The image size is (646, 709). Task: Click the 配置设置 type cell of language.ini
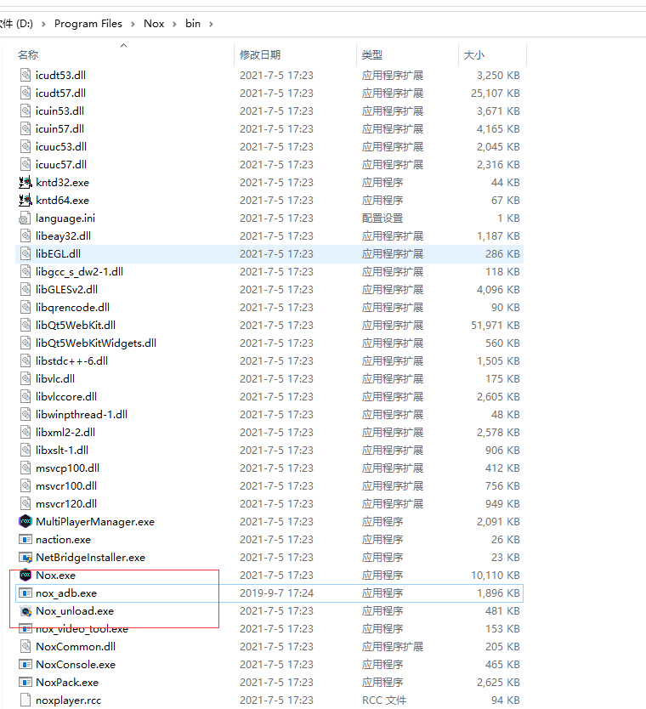[x=382, y=218]
